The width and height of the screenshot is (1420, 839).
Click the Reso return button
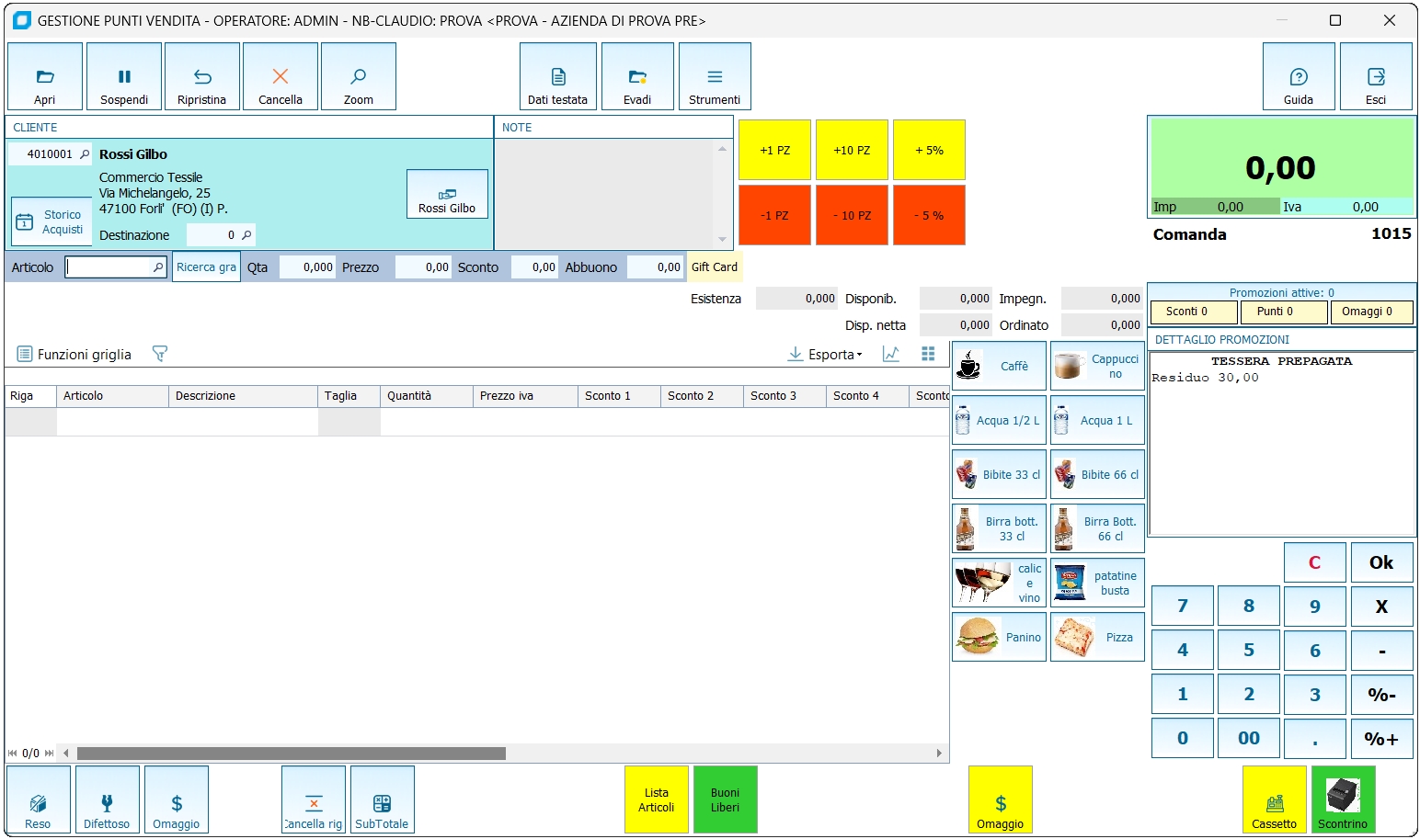click(39, 799)
